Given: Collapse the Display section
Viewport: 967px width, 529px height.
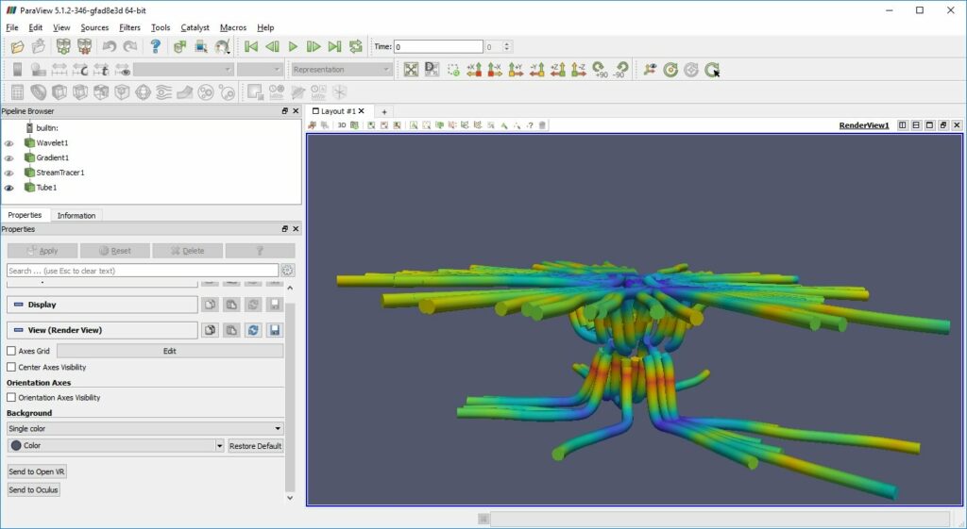Looking at the screenshot, I should point(17,305).
